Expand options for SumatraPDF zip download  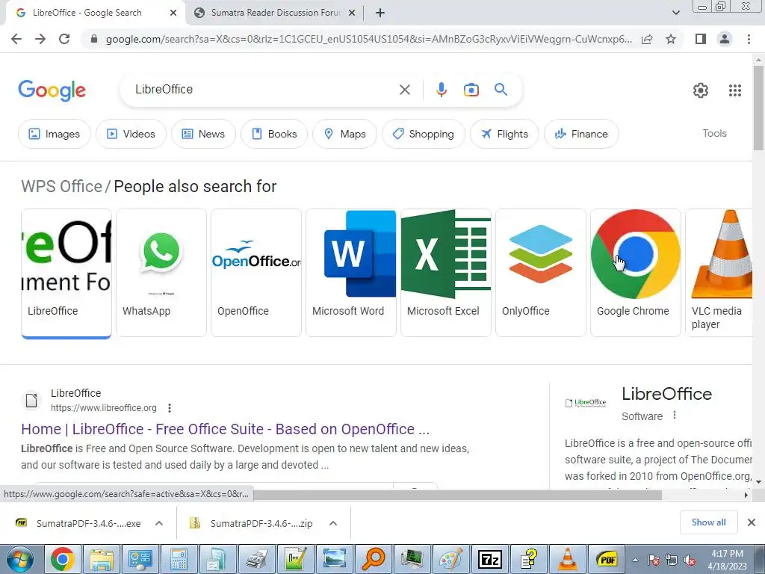tap(333, 523)
